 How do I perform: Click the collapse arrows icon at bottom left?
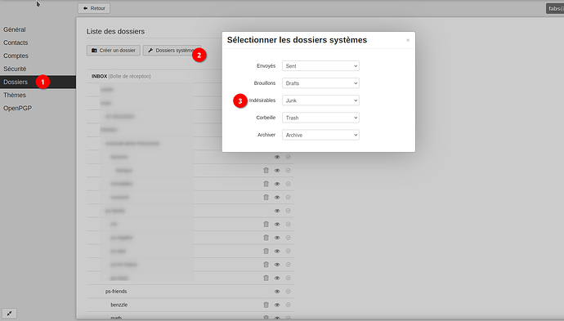click(9, 313)
